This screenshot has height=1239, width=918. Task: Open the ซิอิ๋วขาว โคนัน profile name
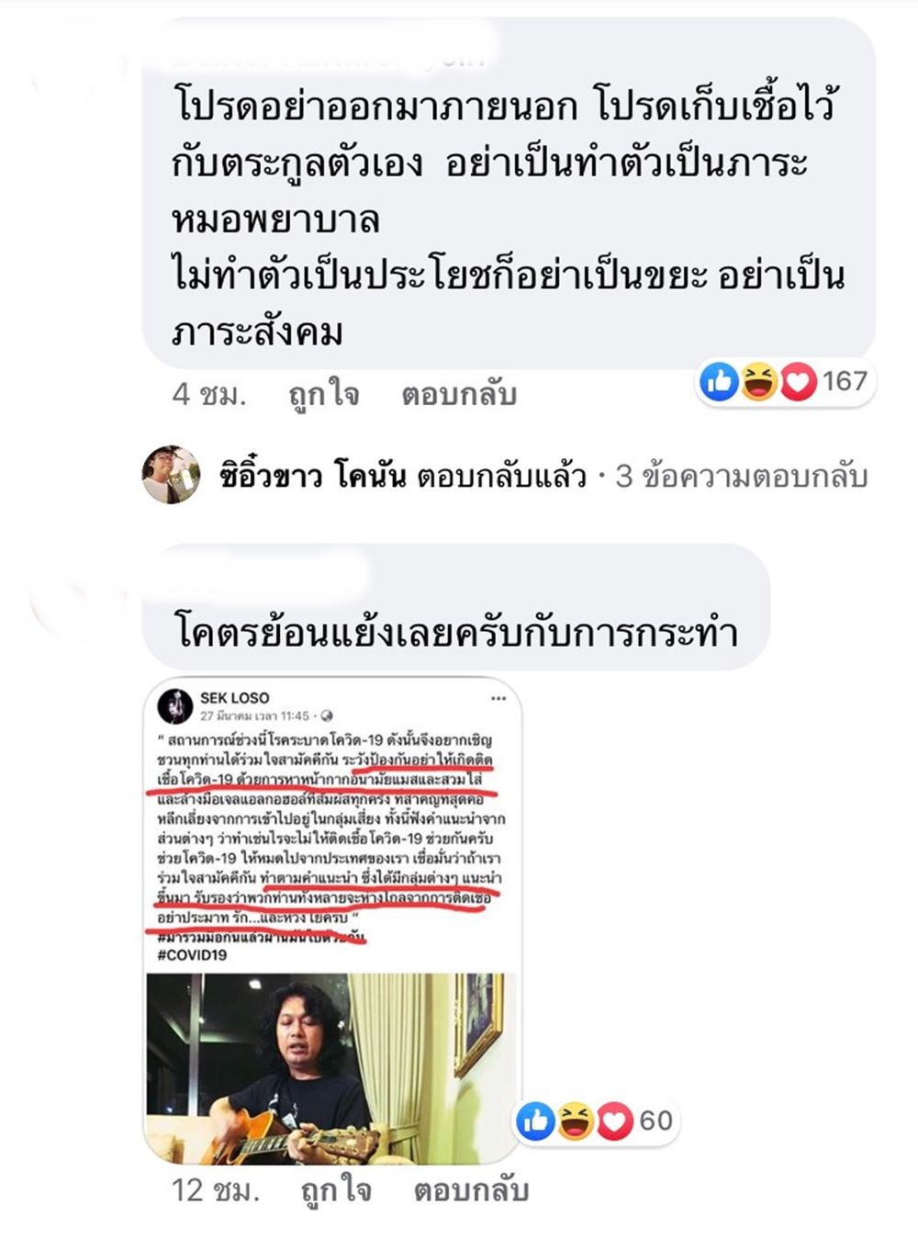[x=312, y=476]
